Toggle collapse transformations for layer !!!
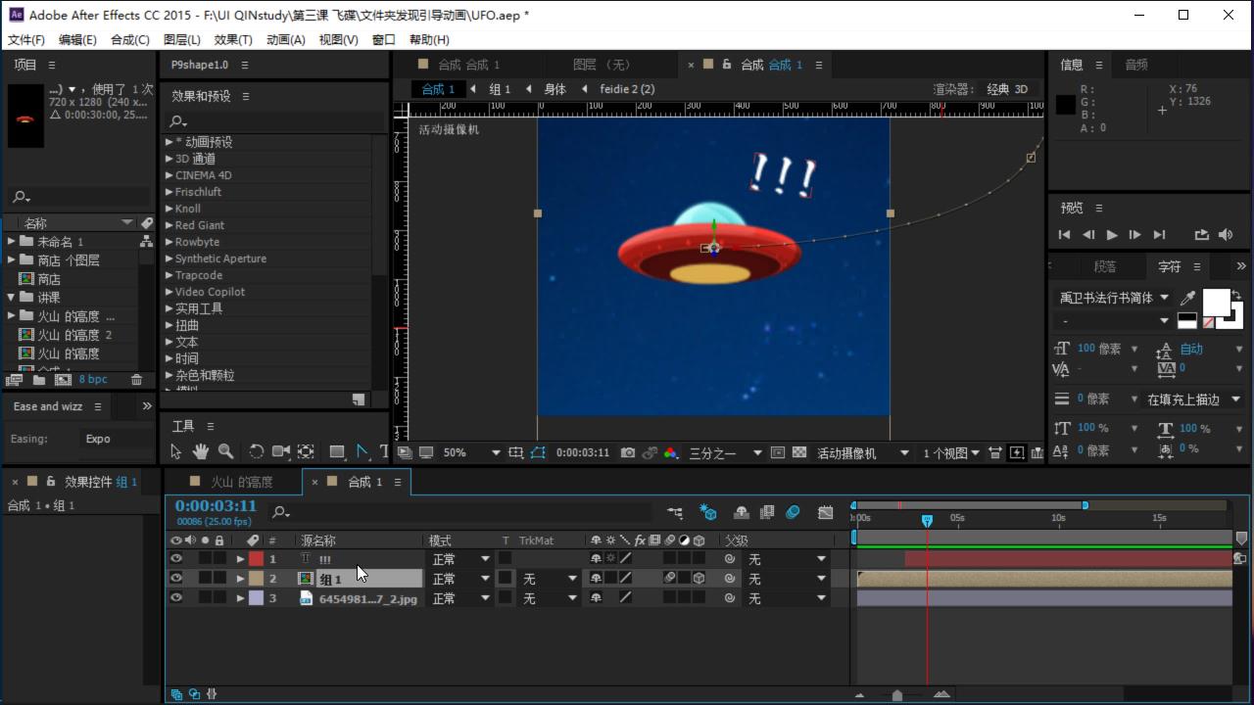The height and width of the screenshot is (705, 1254). point(610,559)
